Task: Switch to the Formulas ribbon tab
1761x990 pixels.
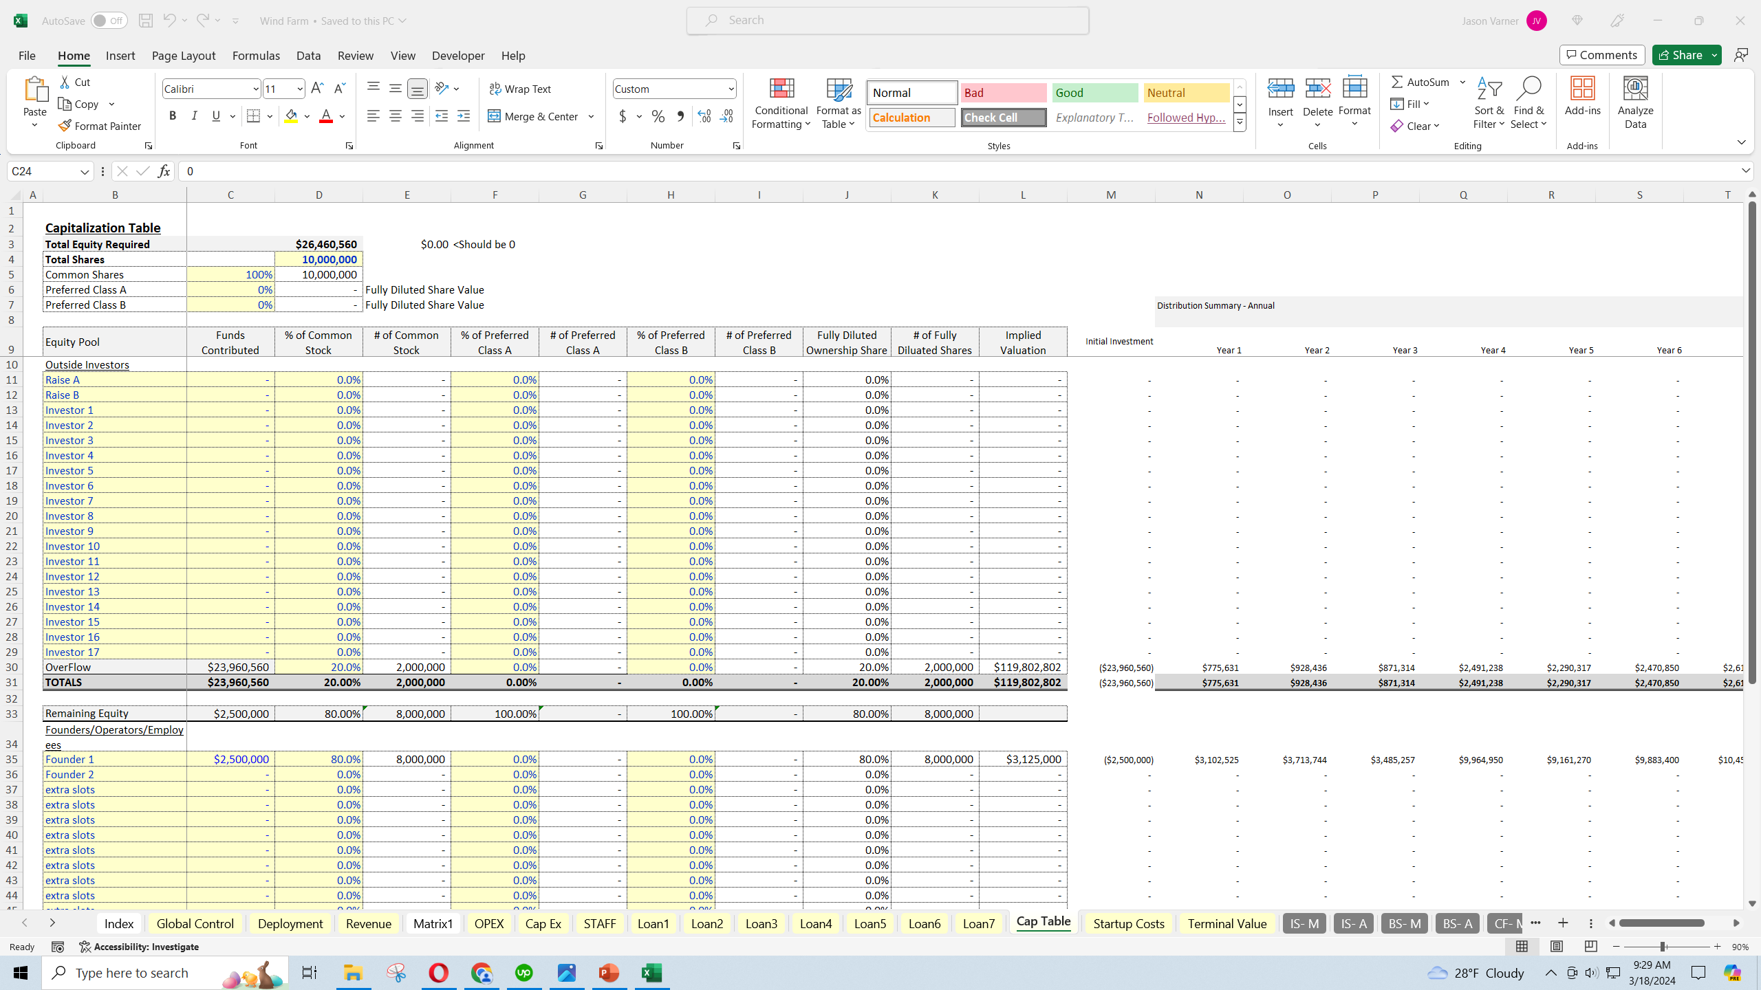Action: pyautogui.click(x=256, y=55)
